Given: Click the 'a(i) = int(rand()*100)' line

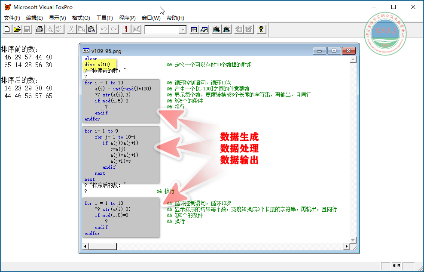Looking at the screenshot, I should [x=123, y=89].
